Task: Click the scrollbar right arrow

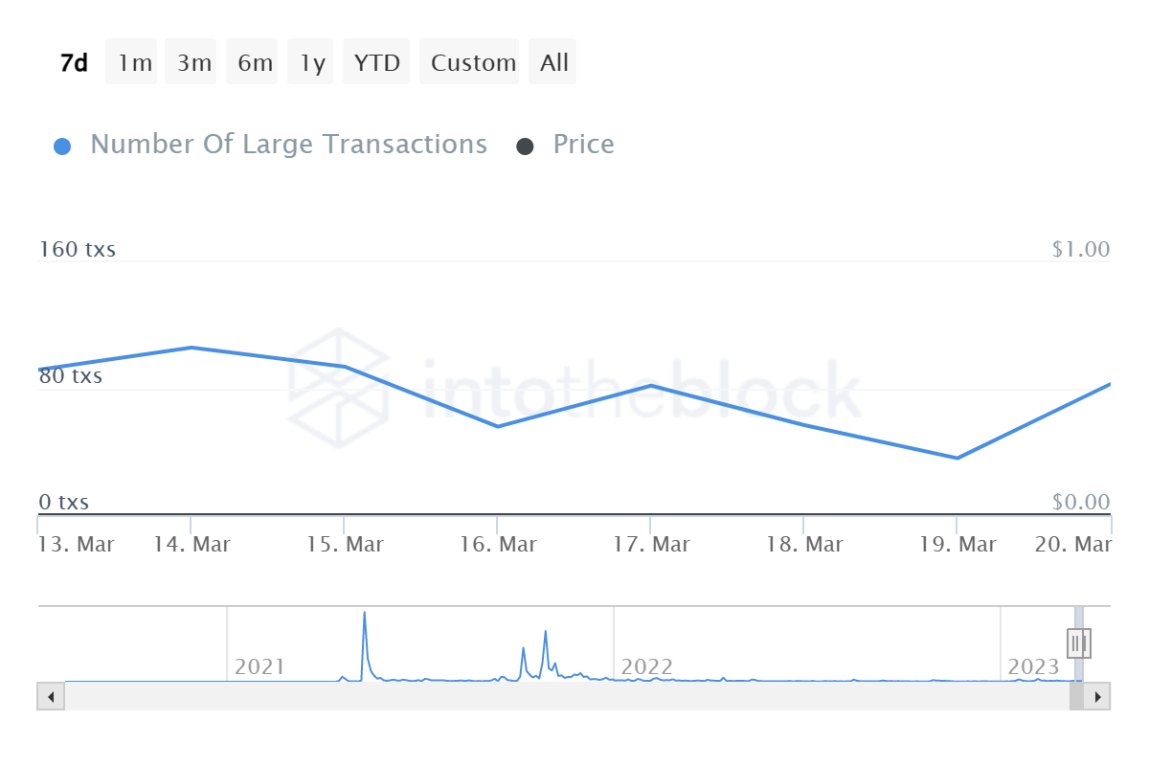Action: [x=1097, y=696]
